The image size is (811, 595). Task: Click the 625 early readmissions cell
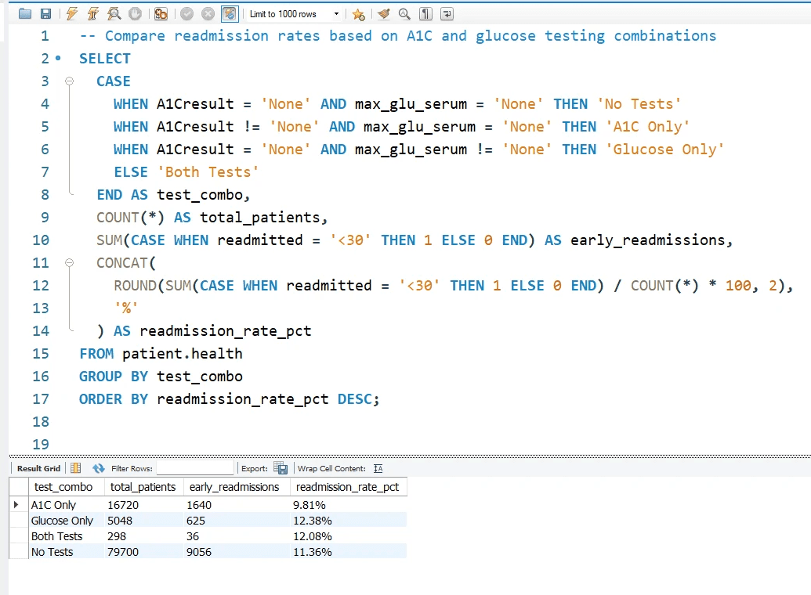[x=236, y=521]
